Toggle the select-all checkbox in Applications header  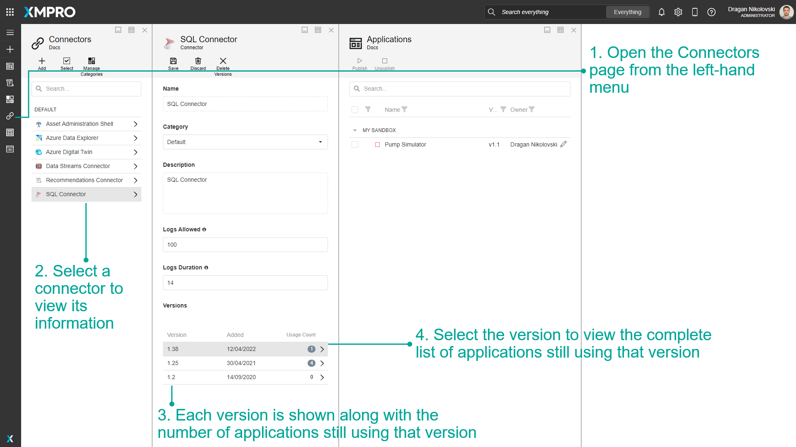pyautogui.click(x=355, y=110)
